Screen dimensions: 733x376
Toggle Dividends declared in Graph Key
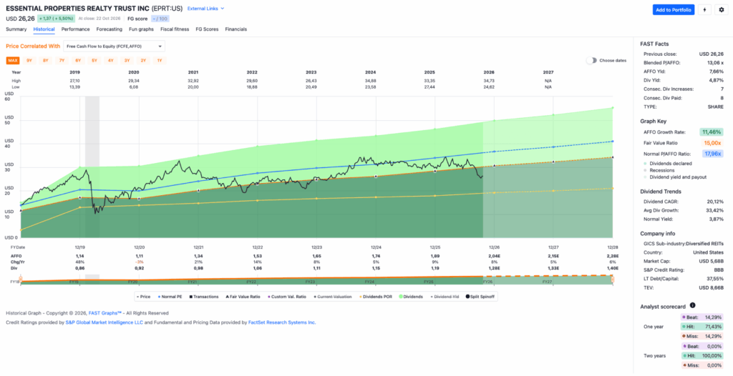click(x=668, y=164)
